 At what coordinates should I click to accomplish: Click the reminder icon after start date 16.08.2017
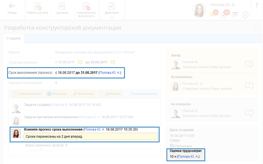pyautogui.click(x=80, y=62)
